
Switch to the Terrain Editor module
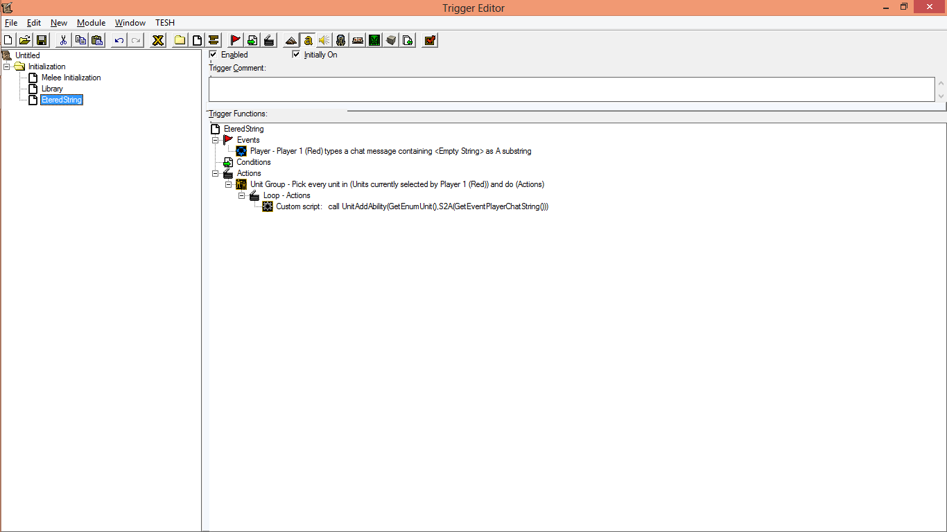(291, 40)
